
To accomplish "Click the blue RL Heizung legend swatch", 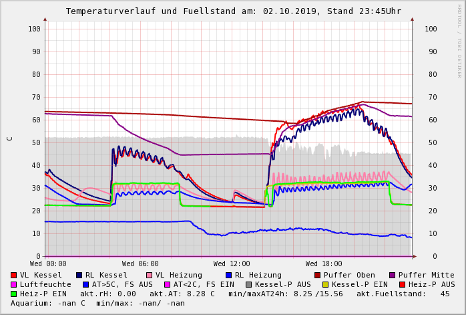I will pos(228,276).
